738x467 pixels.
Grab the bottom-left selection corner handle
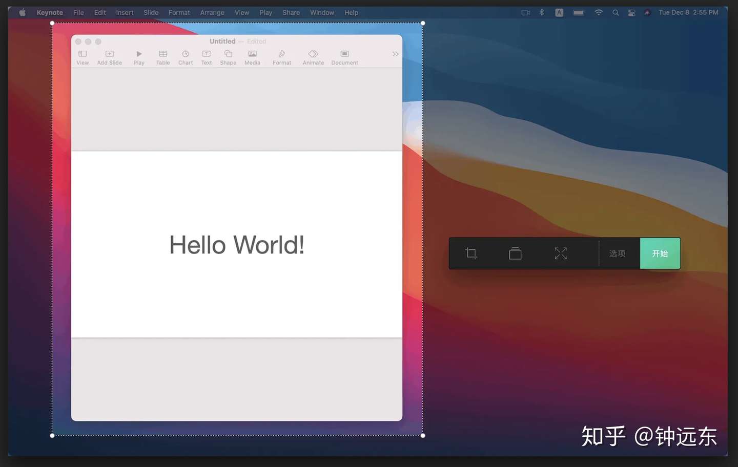[x=52, y=436]
